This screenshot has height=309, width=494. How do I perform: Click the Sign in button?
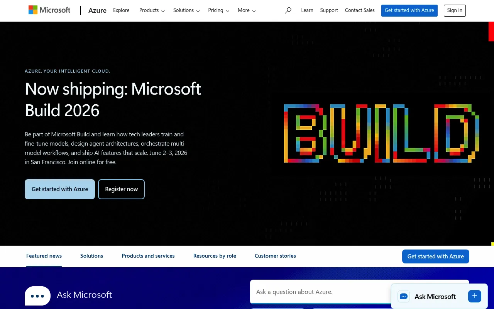click(455, 10)
